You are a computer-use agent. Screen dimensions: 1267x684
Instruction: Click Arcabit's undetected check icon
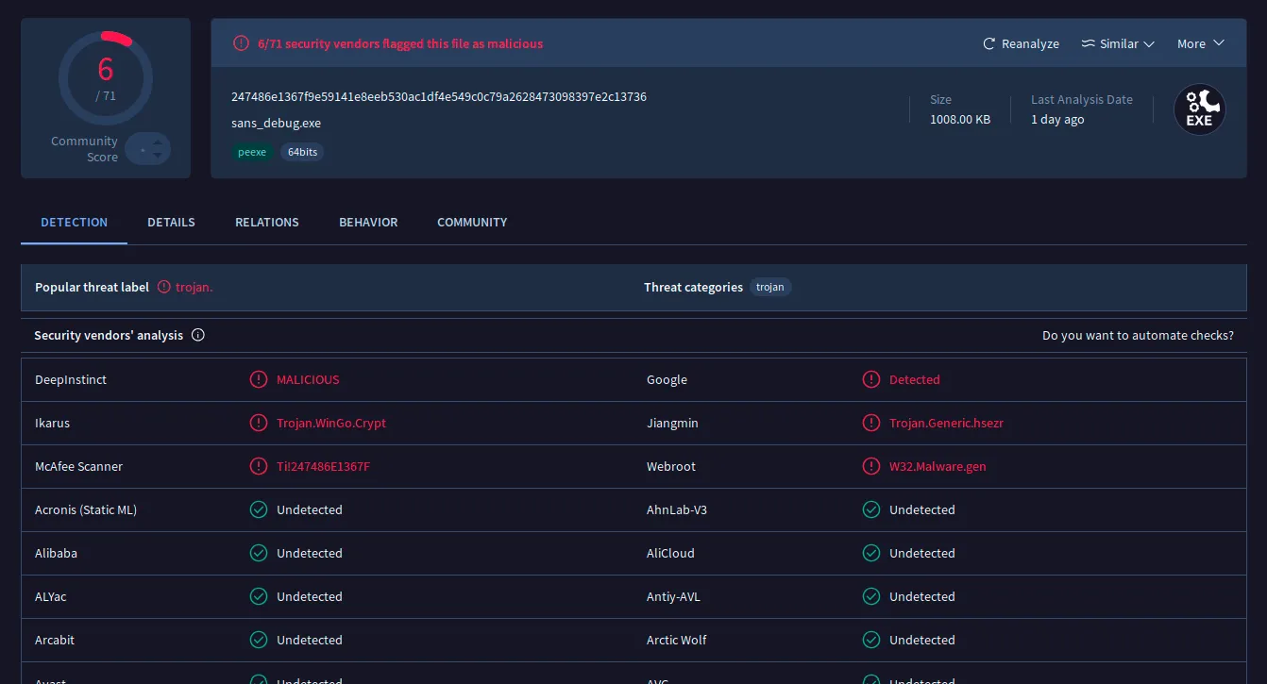[x=259, y=640]
